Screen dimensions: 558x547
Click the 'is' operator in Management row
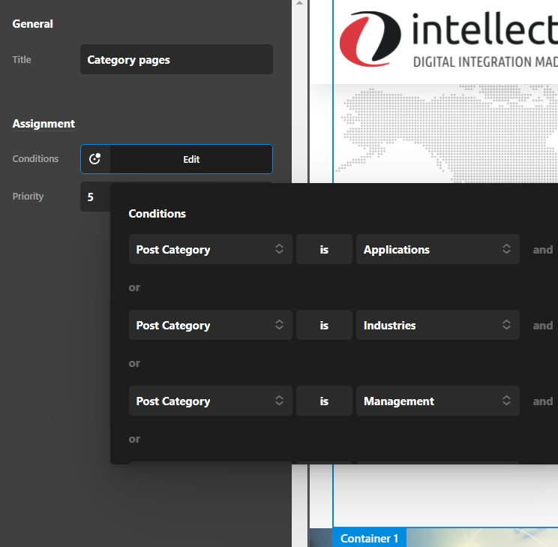(x=324, y=401)
